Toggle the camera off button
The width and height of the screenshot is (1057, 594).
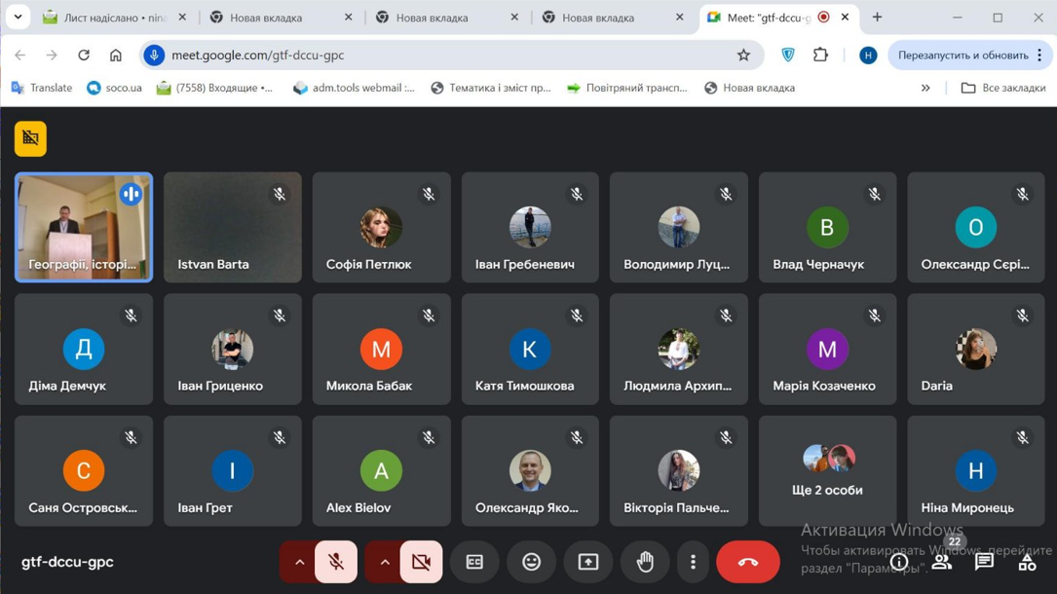(421, 562)
